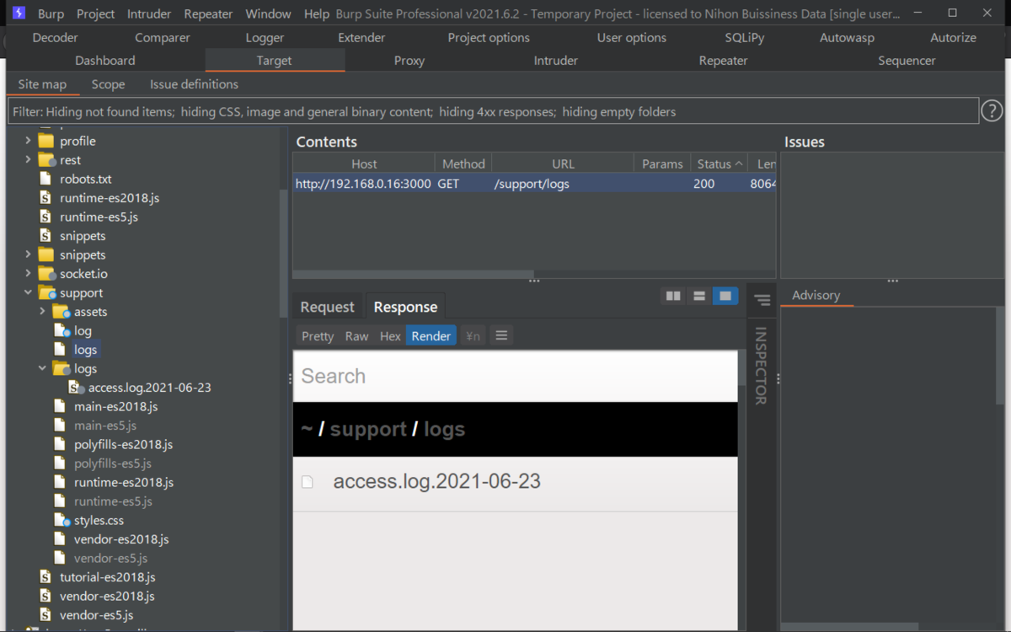Collapse the logs folder node
This screenshot has width=1011, height=632.
click(x=42, y=368)
